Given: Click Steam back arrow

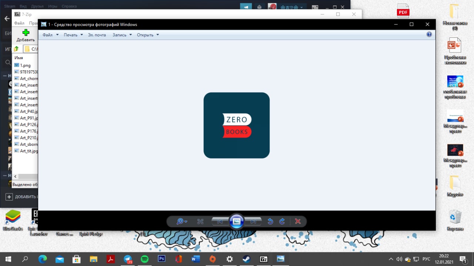Looking at the screenshot, I should (x=7, y=18).
